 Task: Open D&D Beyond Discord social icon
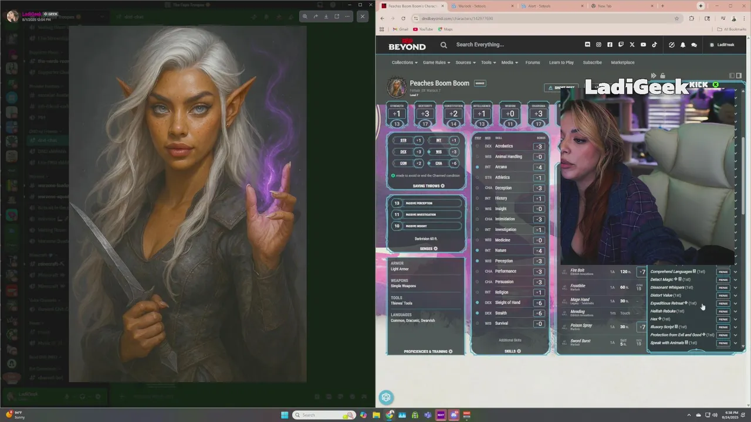tap(587, 45)
